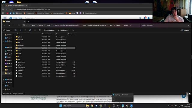Switch to large thumbnails view icon

[x=190, y=94]
